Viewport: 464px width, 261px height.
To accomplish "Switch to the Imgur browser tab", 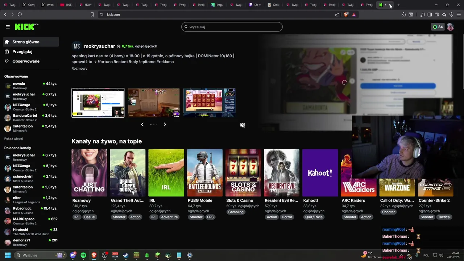I will tap(217, 5).
